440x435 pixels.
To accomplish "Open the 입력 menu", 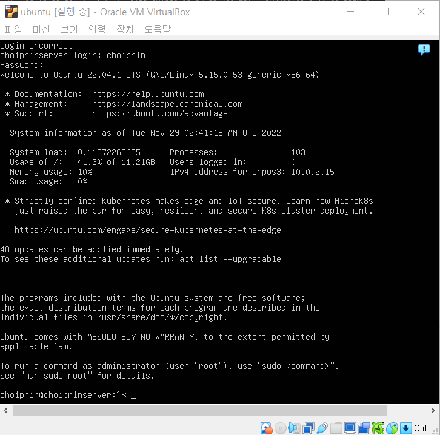I will pos(97,29).
